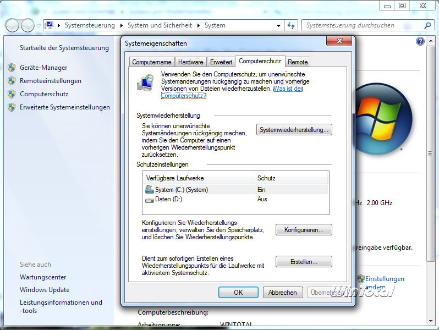The image size is (439, 330).
Task: Click the Daten (D:) drive icon
Action: [150, 200]
